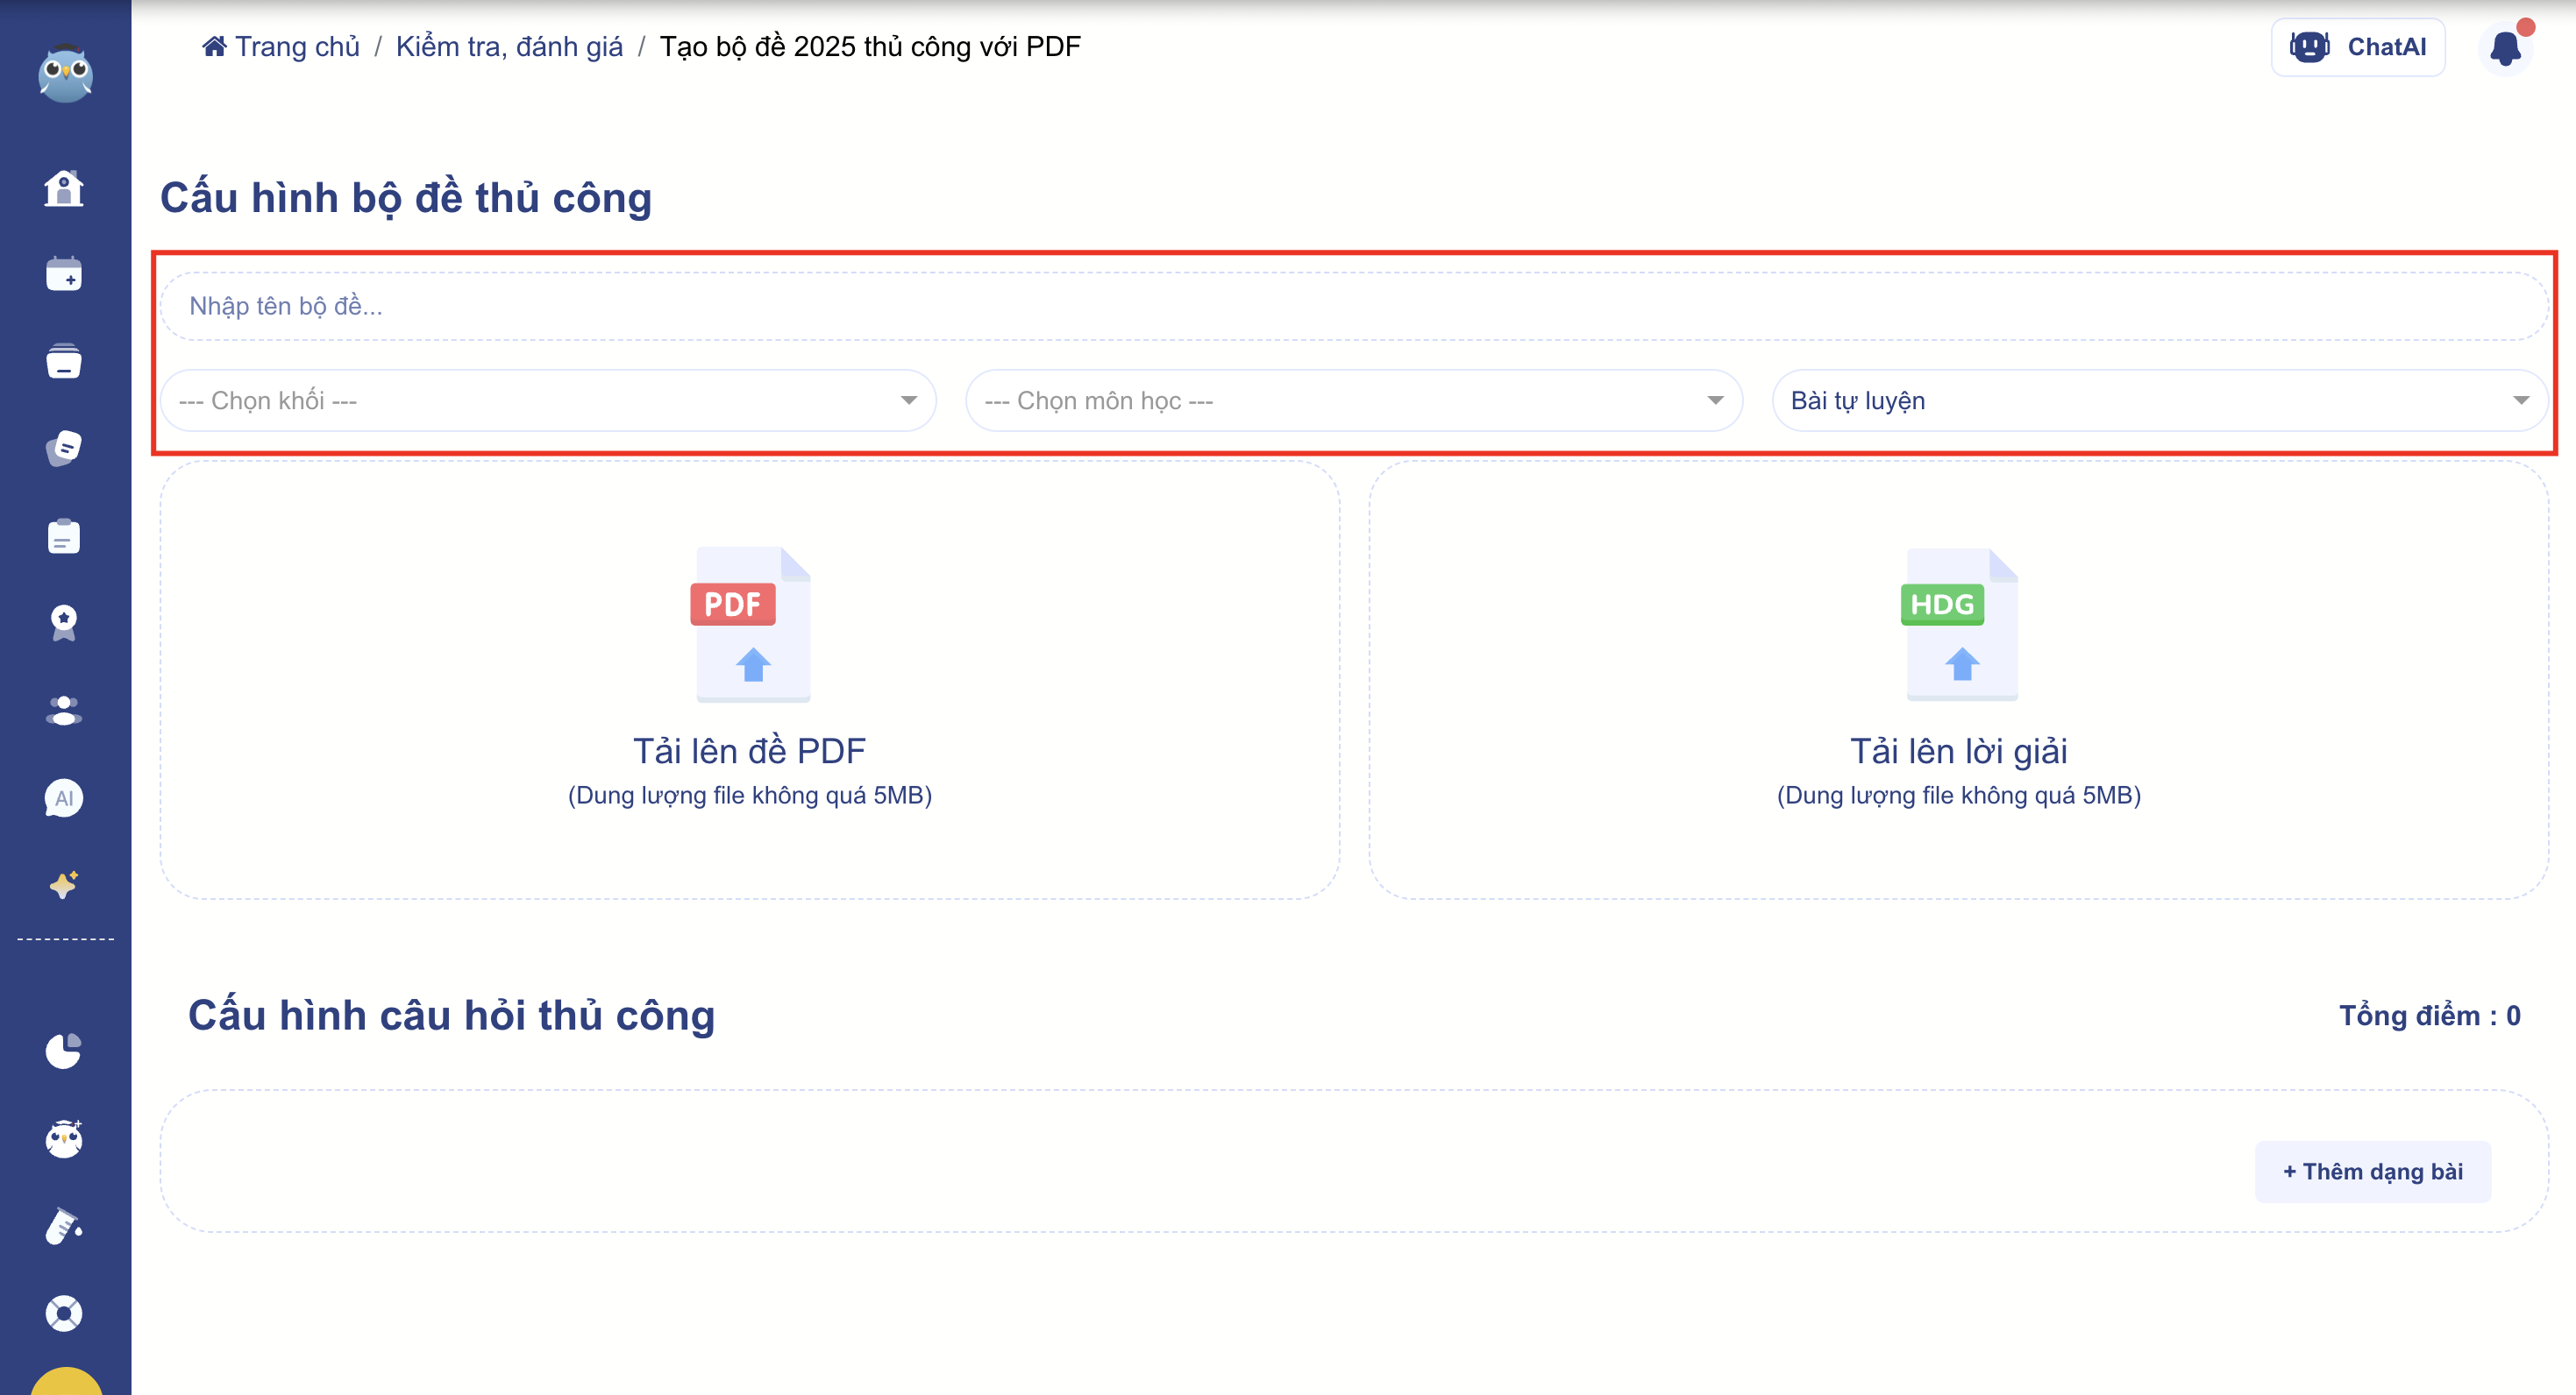Open the users group sidebar icon
This screenshot has width=2576, height=1395.
pos(64,711)
